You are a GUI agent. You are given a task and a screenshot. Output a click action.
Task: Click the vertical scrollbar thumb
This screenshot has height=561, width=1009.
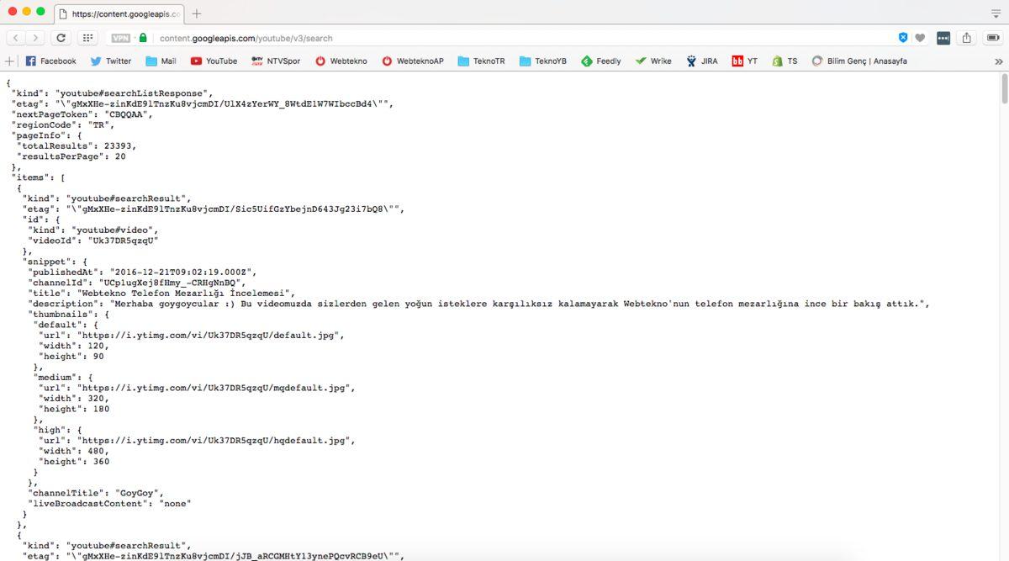tap(1003, 88)
